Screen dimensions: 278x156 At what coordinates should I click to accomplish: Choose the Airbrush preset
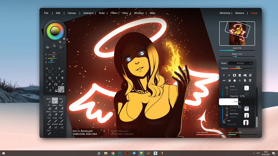pyautogui.click(x=55, y=126)
